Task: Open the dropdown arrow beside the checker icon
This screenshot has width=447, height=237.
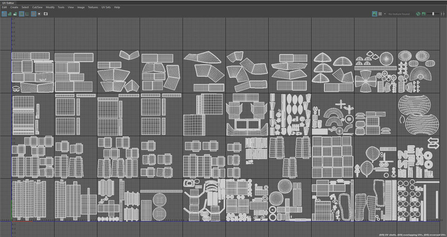Action: pos(385,14)
